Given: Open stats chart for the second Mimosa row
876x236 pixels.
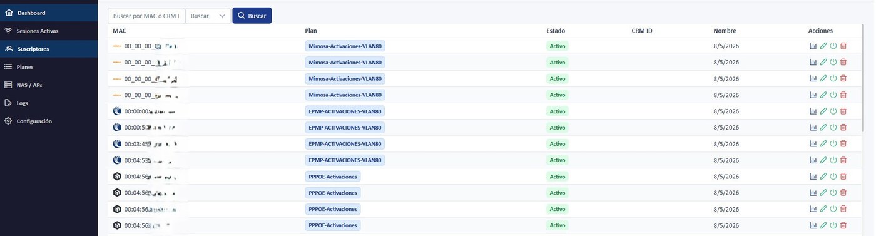Looking at the screenshot, I should (x=813, y=62).
